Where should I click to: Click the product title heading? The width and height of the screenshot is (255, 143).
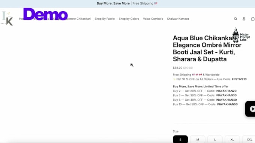207,49
